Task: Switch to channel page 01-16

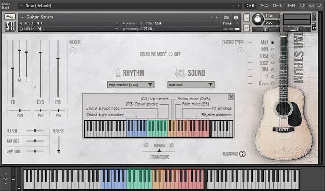Action: 250,6
